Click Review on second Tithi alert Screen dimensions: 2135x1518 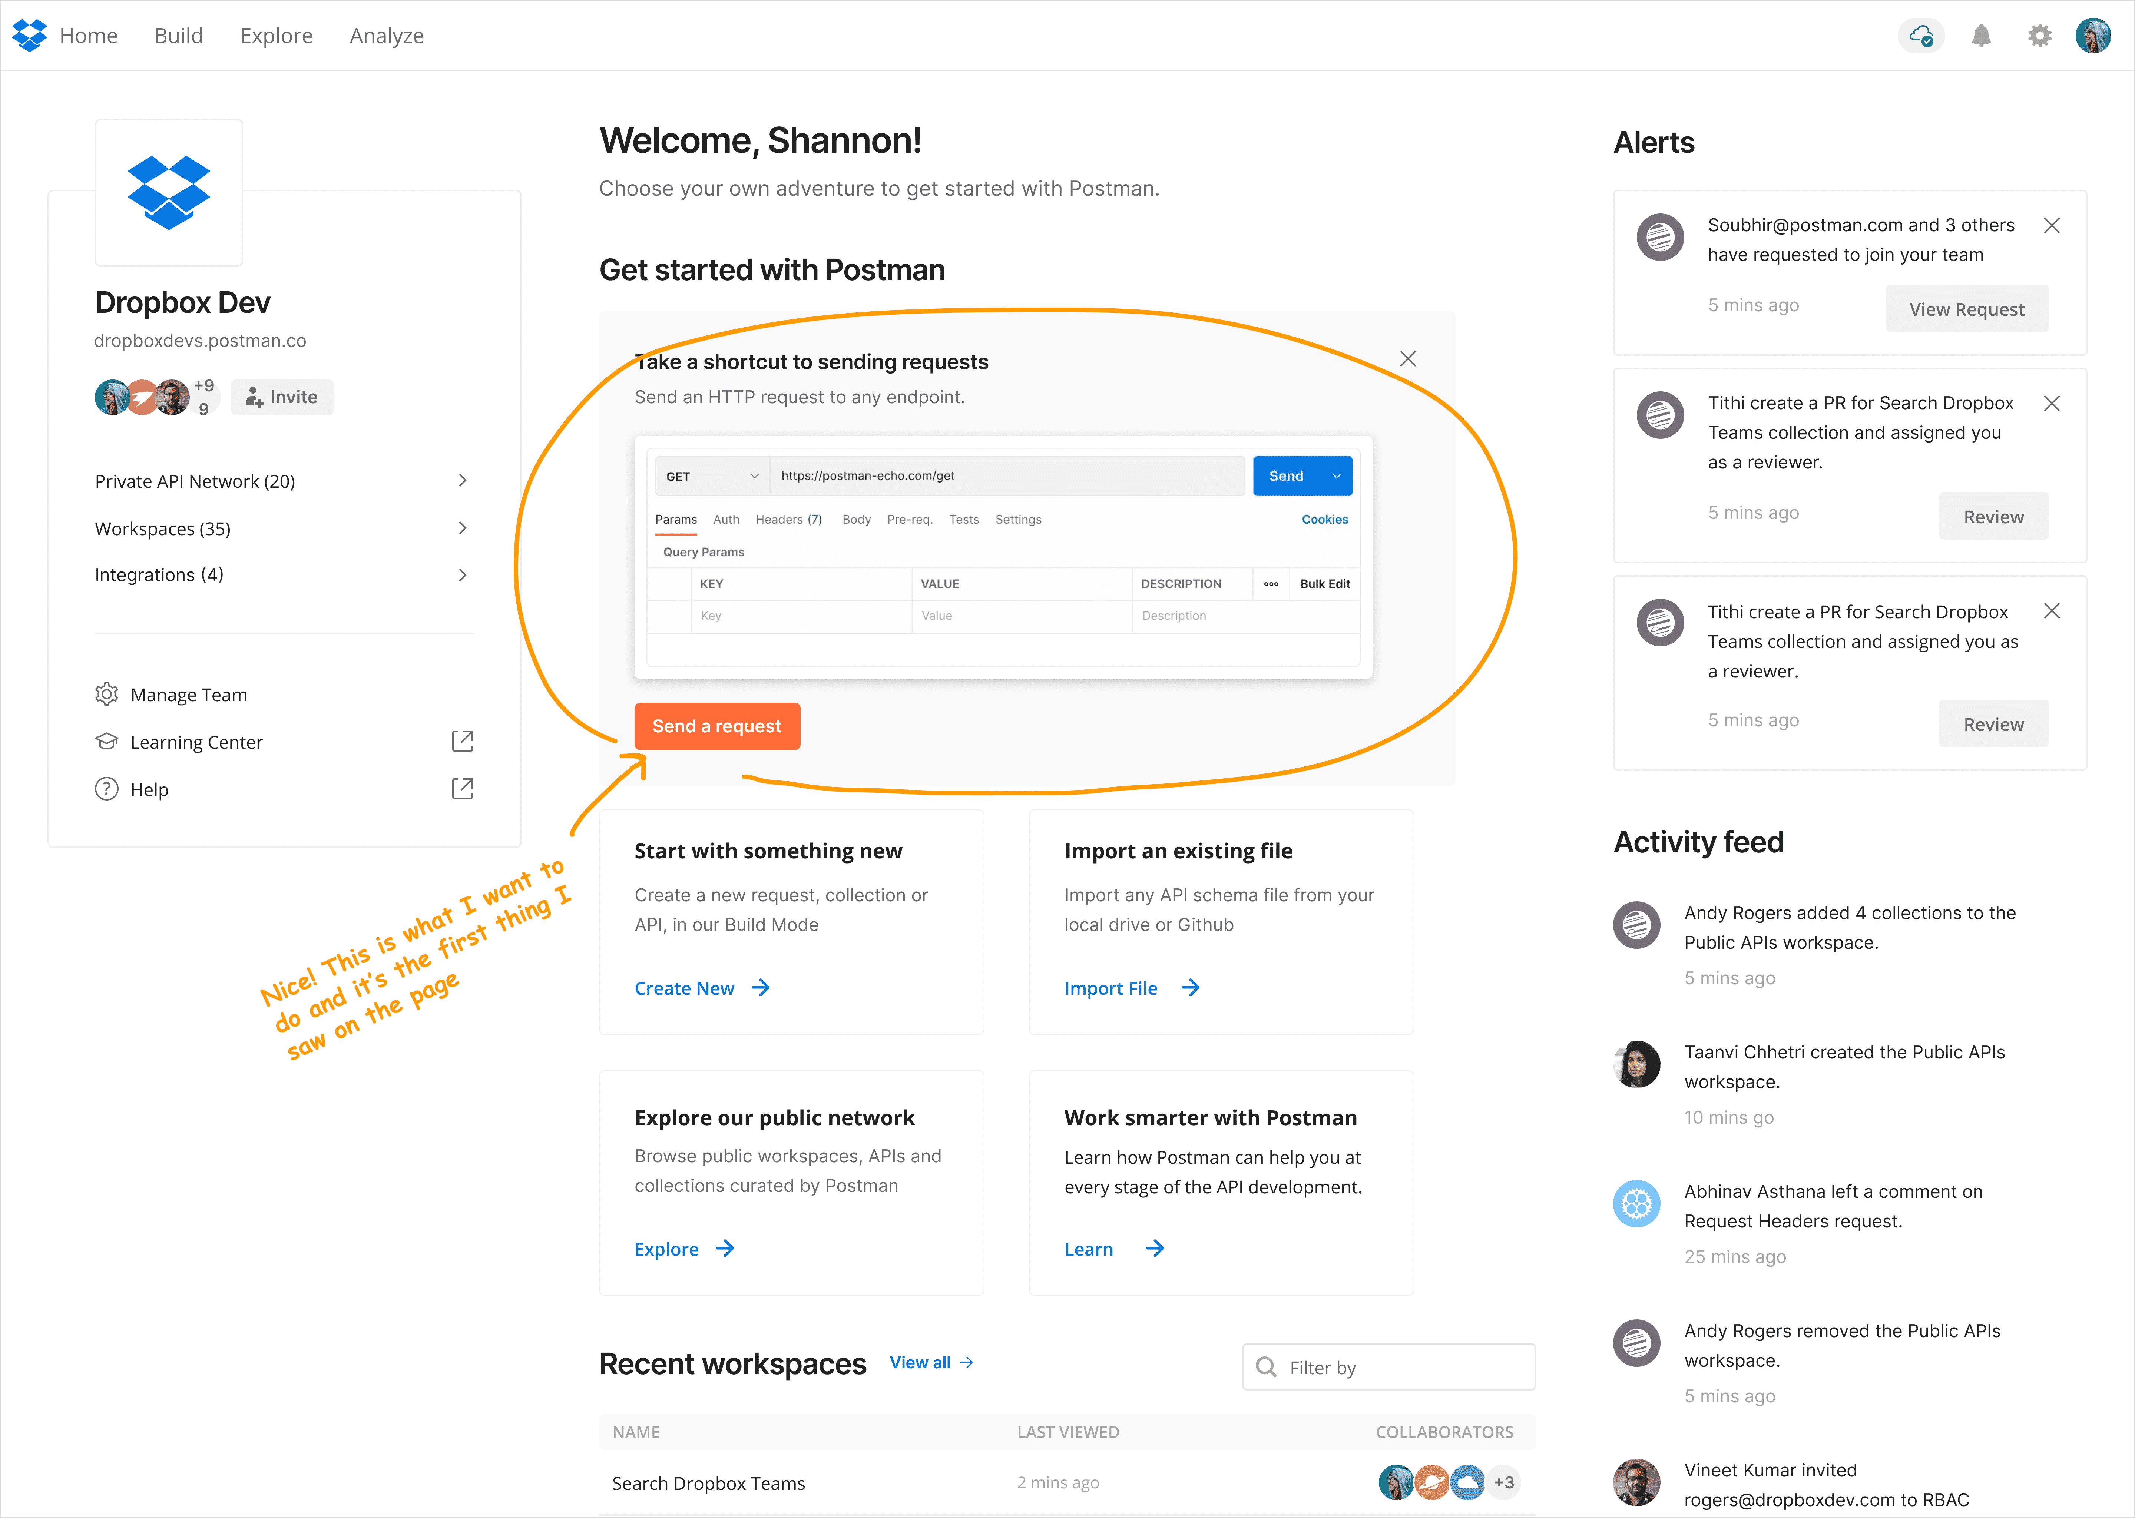pyautogui.click(x=1994, y=723)
